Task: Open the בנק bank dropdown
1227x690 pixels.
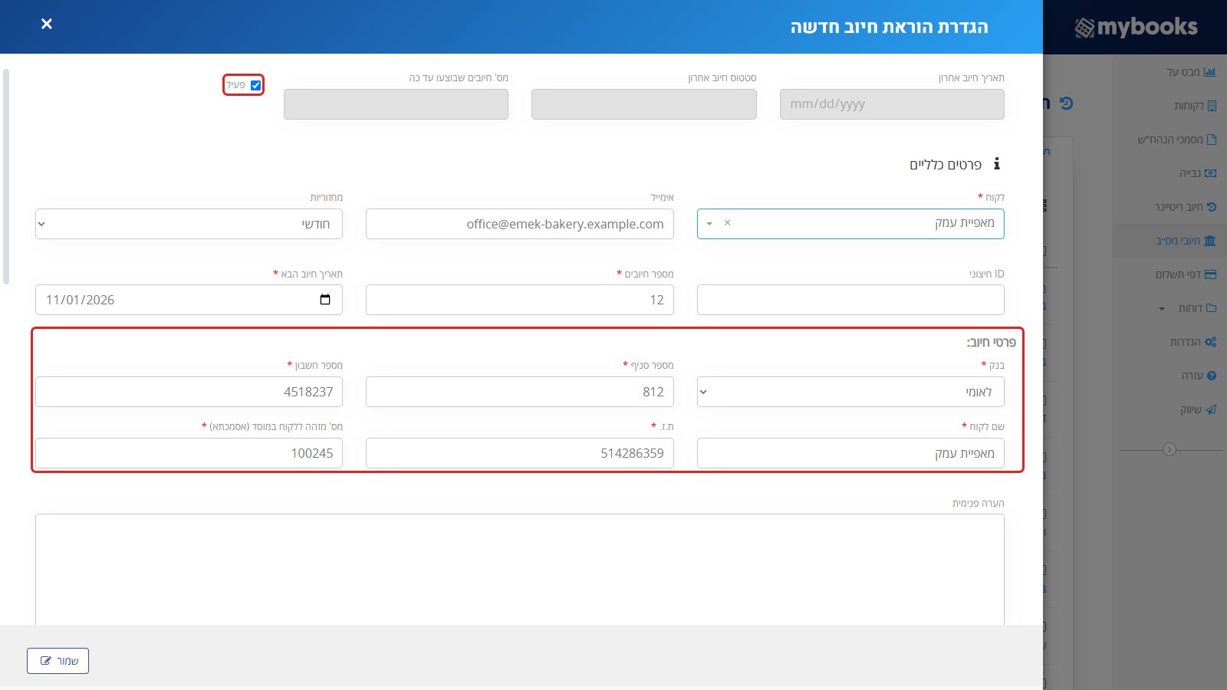Action: [850, 392]
